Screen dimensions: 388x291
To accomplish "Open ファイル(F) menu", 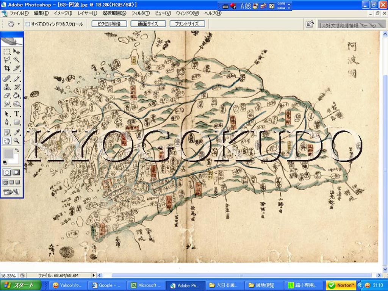I will coord(19,13).
